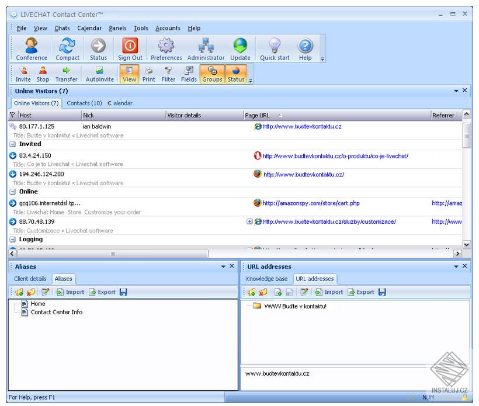Click the Print icon in the visitors toolbar
Image resolution: width=479 pixels, height=406 pixels.
coord(148,74)
